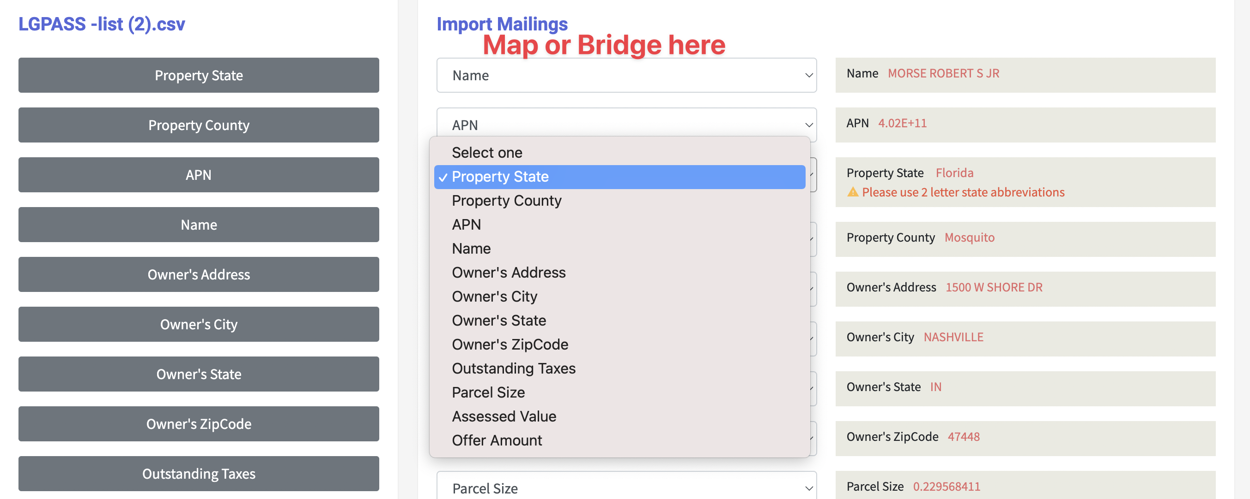1250x499 pixels.
Task: Click the preview value 'MORSE ROBERT S JR'
Action: (943, 73)
